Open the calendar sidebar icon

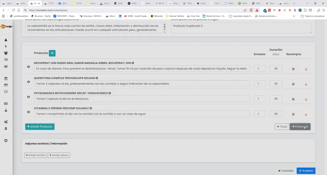tap(6, 78)
